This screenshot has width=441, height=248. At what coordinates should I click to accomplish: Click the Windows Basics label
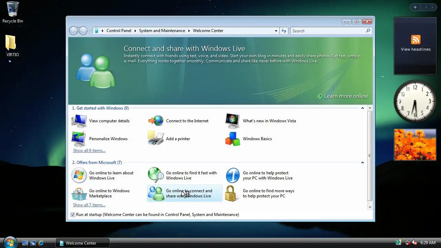tap(257, 139)
